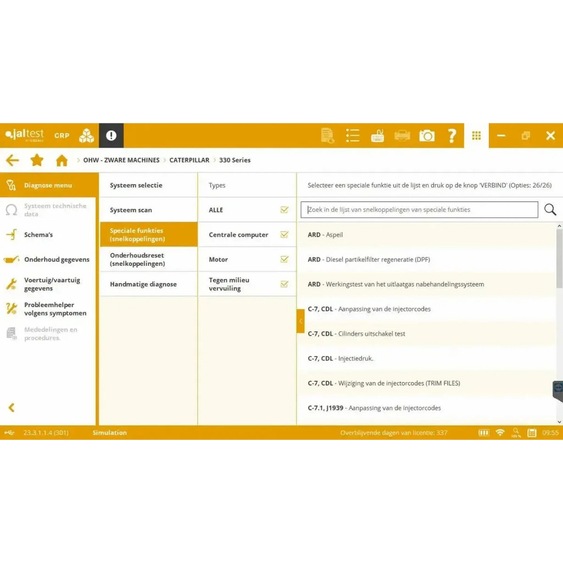Open Mededelingen en procedures sidebar item
This screenshot has height=563, width=563.
point(48,333)
